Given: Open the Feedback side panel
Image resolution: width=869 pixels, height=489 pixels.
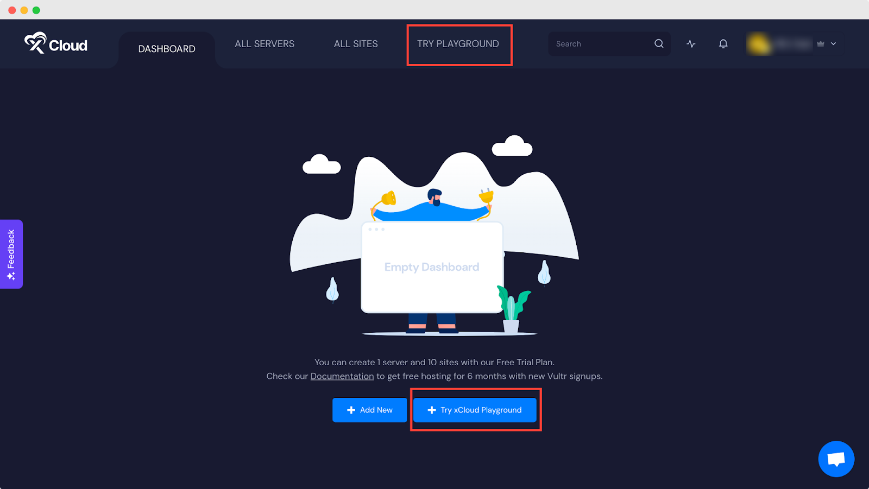Looking at the screenshot, I should click(x=11, y=254).
